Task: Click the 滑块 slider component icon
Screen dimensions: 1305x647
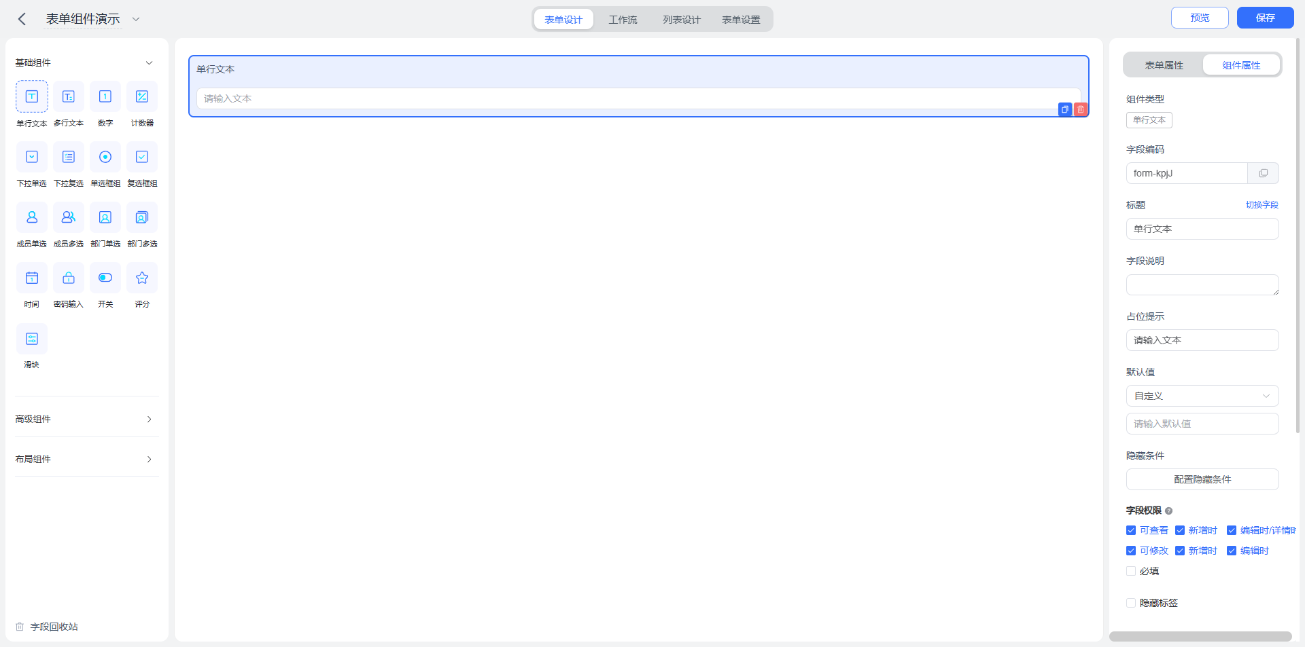Action: 32,339
